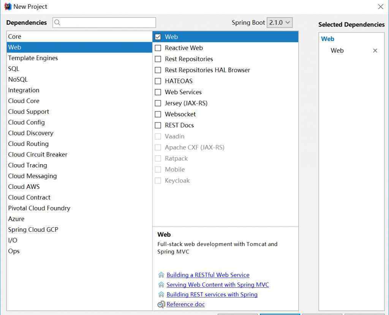
Task: Open Serving Web Content with Spring MVC link
Action: click(218, 285)
